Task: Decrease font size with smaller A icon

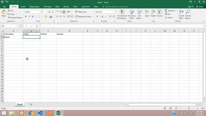Action: [53, 12]
